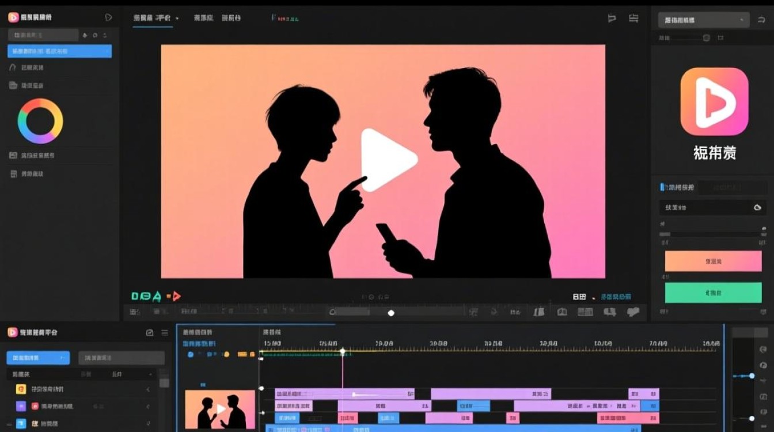
Task: Expand the dropdown arrow beside the first top tab
Action: click(x=177, y=18)
